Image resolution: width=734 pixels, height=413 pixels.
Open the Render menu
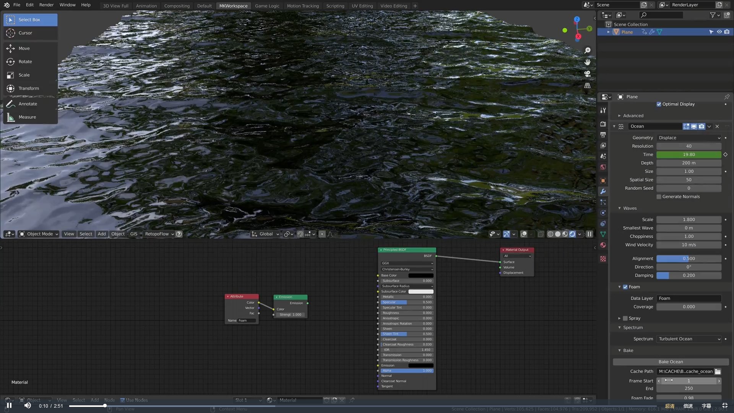(x=46, y=5)
